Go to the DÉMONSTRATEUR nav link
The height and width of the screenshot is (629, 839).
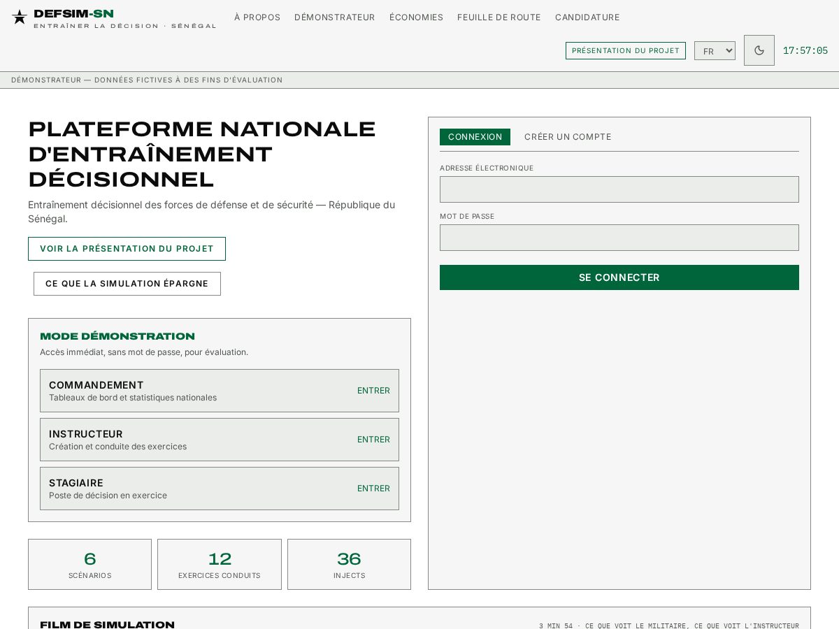[335, 17]
